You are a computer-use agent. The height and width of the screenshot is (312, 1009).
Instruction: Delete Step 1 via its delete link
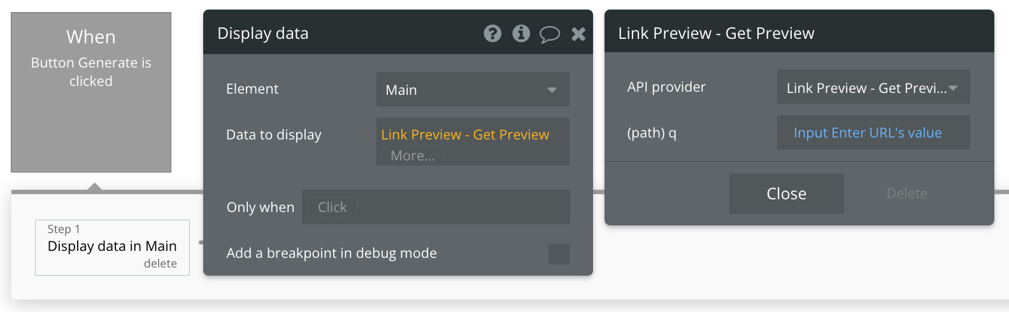[161, 264]
